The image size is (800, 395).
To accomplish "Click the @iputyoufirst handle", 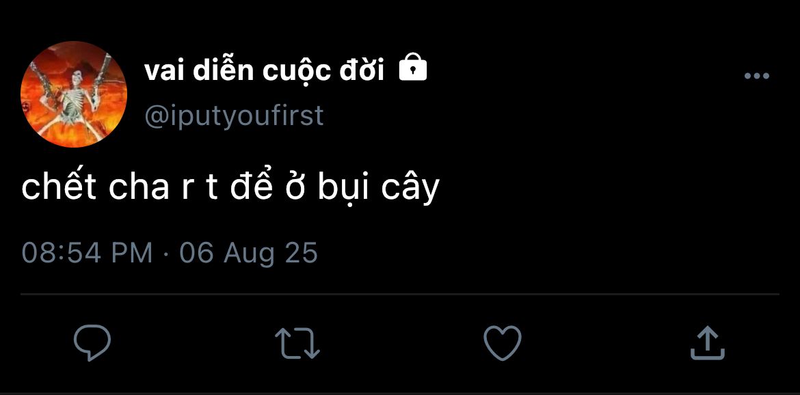I will [234, 117].
